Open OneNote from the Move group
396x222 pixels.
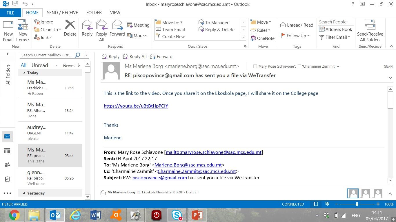(x=263, y=38)
